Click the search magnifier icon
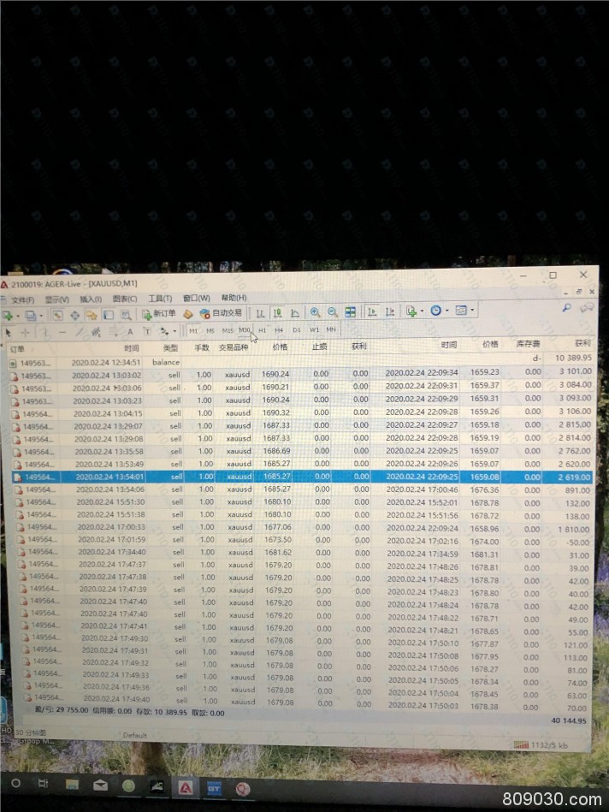Viewport: 609px width, 812px height. [x=566, y=308]
